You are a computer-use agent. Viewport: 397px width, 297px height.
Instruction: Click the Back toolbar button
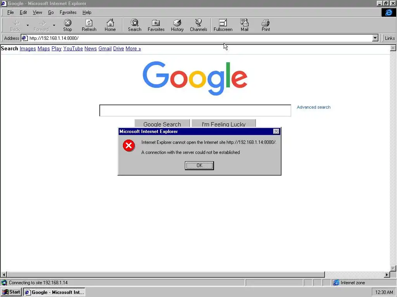pos(15,25)
